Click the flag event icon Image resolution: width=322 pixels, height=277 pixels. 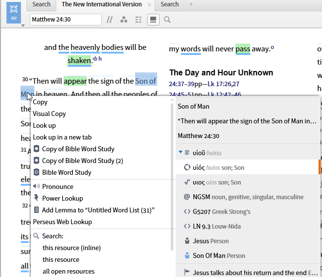(x=187, y=272)
